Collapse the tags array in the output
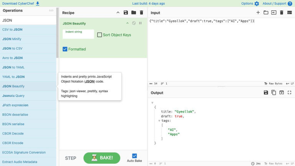The height and width of the screenshot is (166, 295). tap(159, 121)
